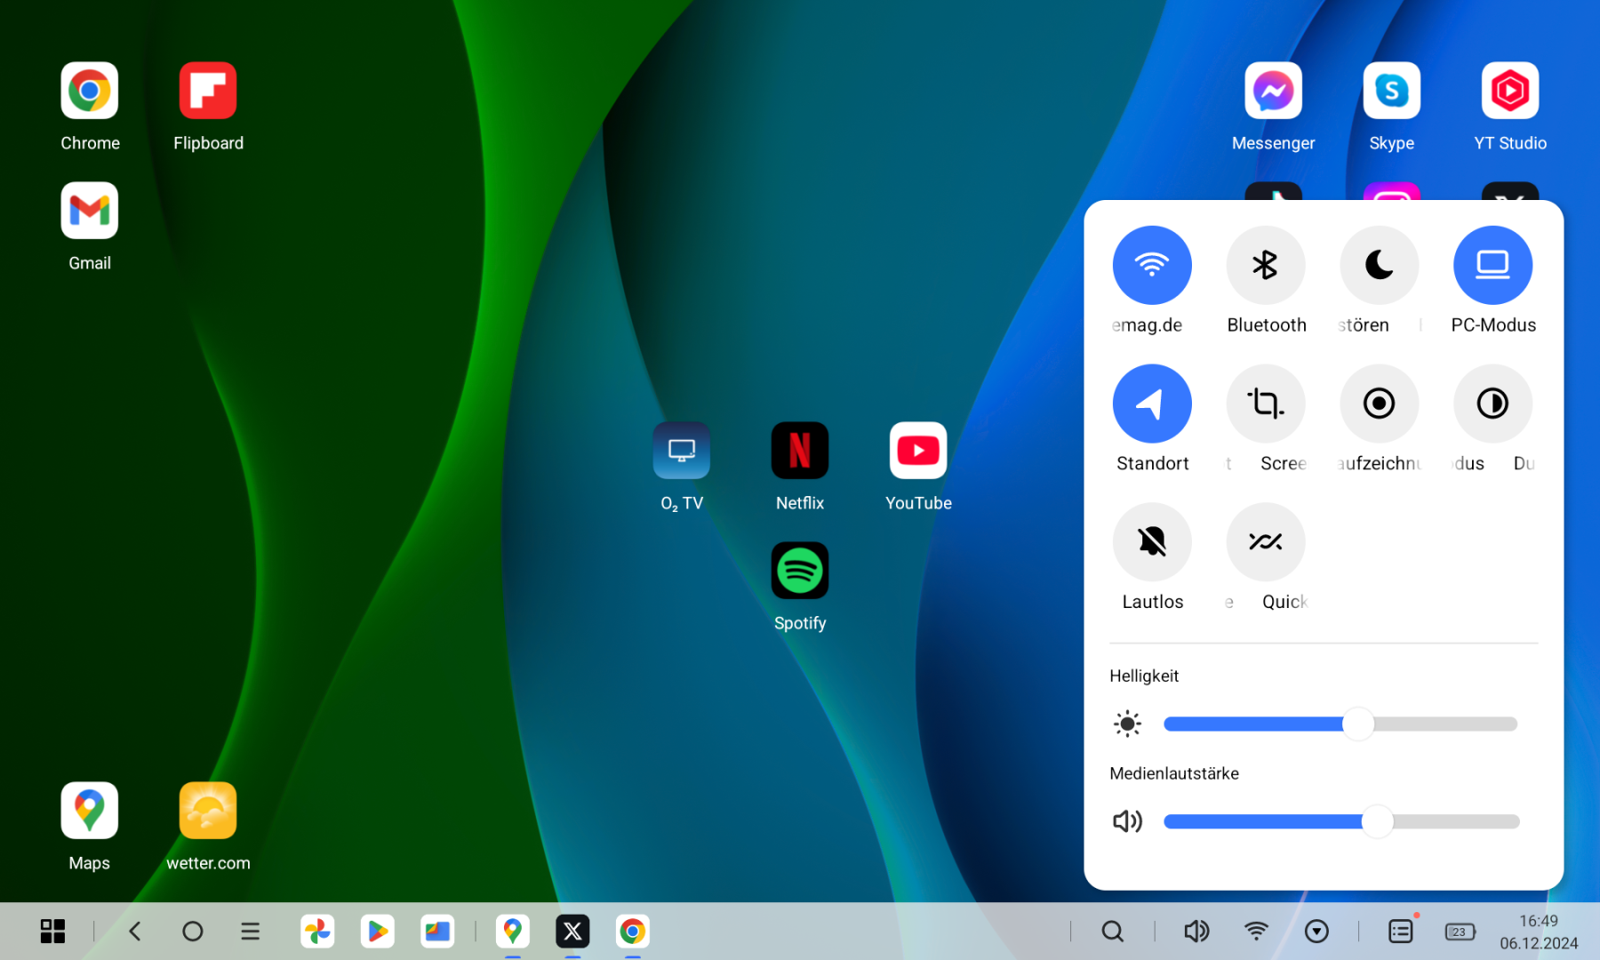Click the taskbar Wi-Fi status icon

point(1256,932)
